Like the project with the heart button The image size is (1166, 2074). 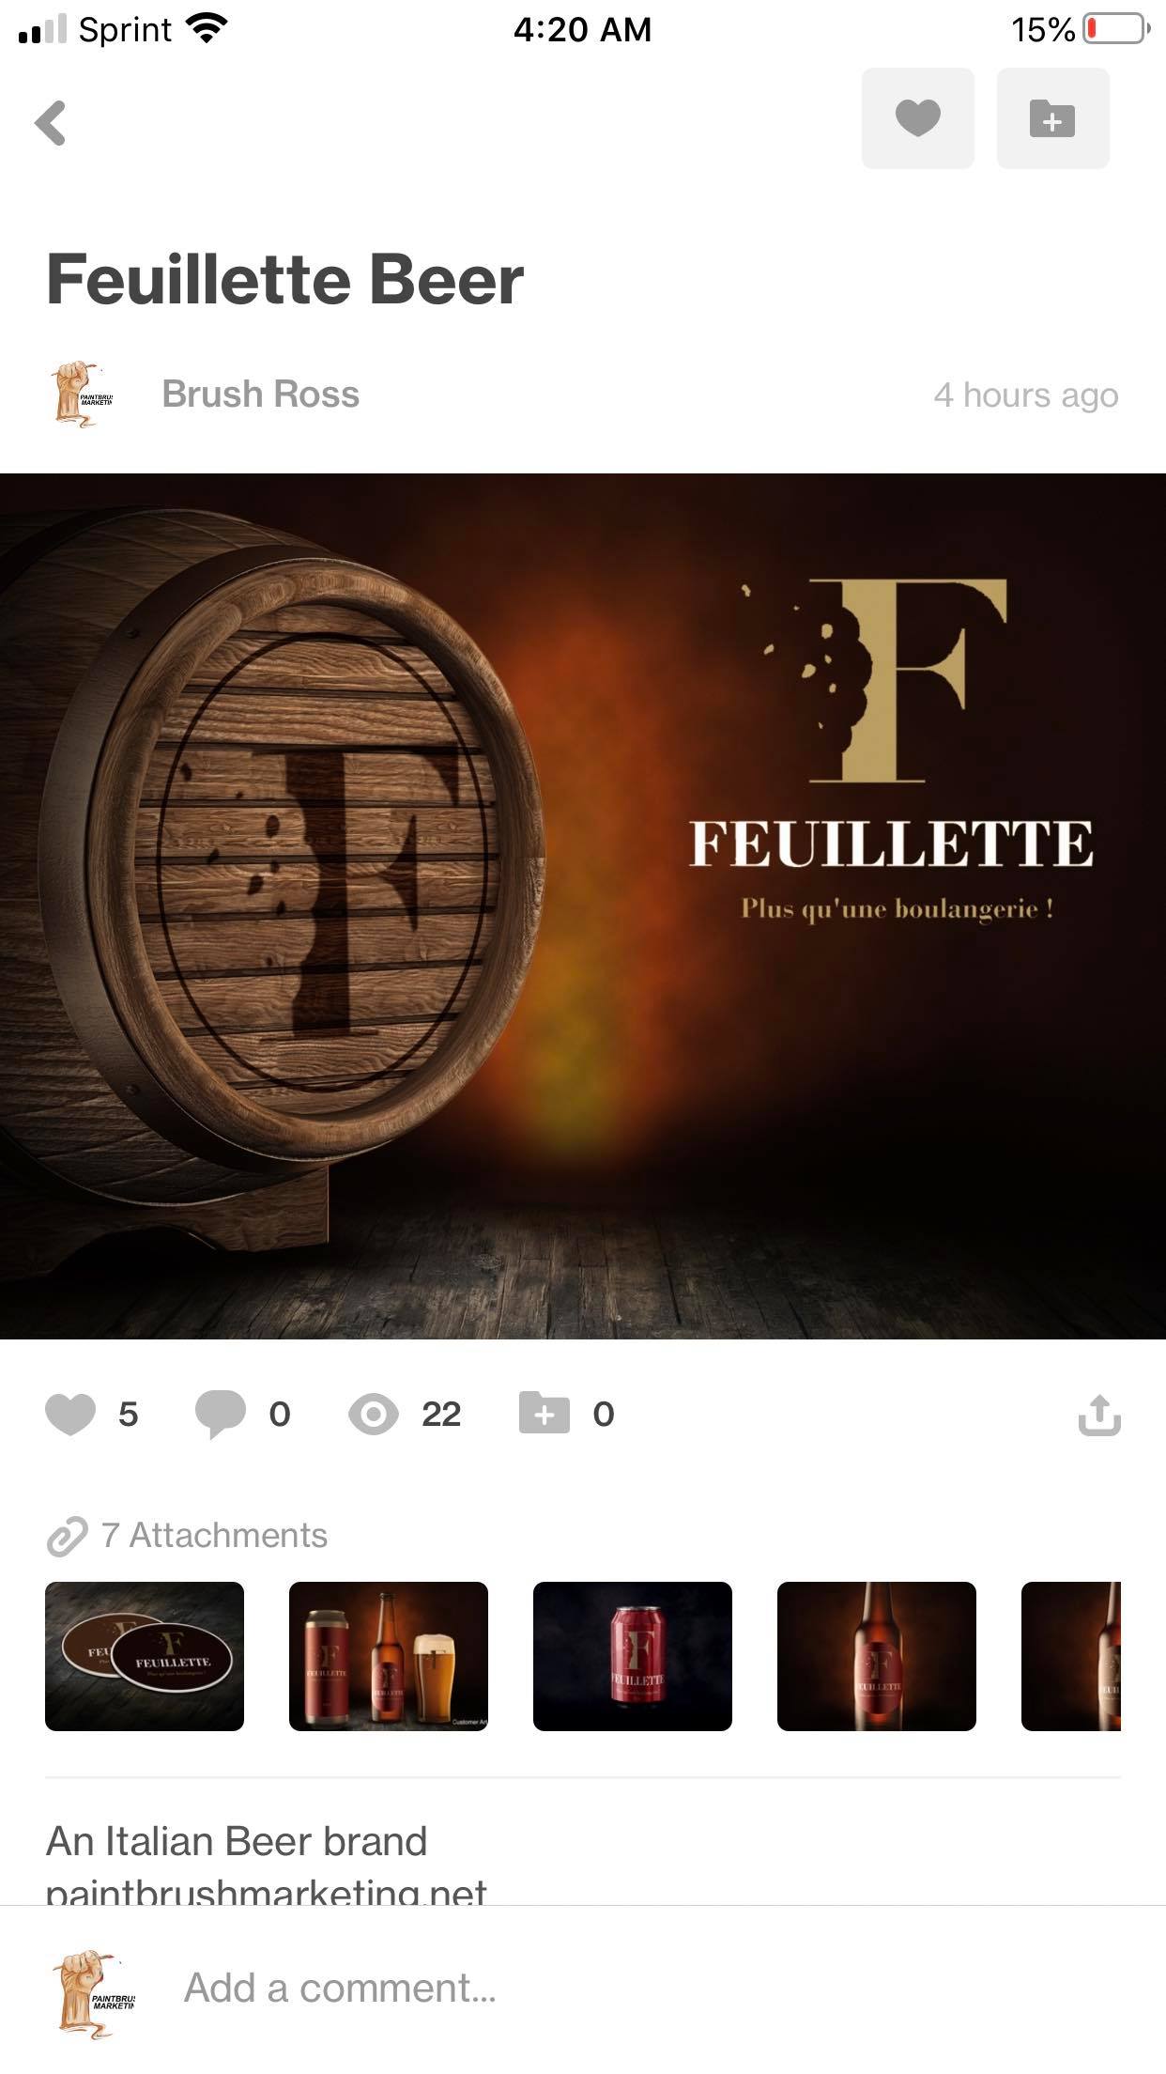point(917,118)
